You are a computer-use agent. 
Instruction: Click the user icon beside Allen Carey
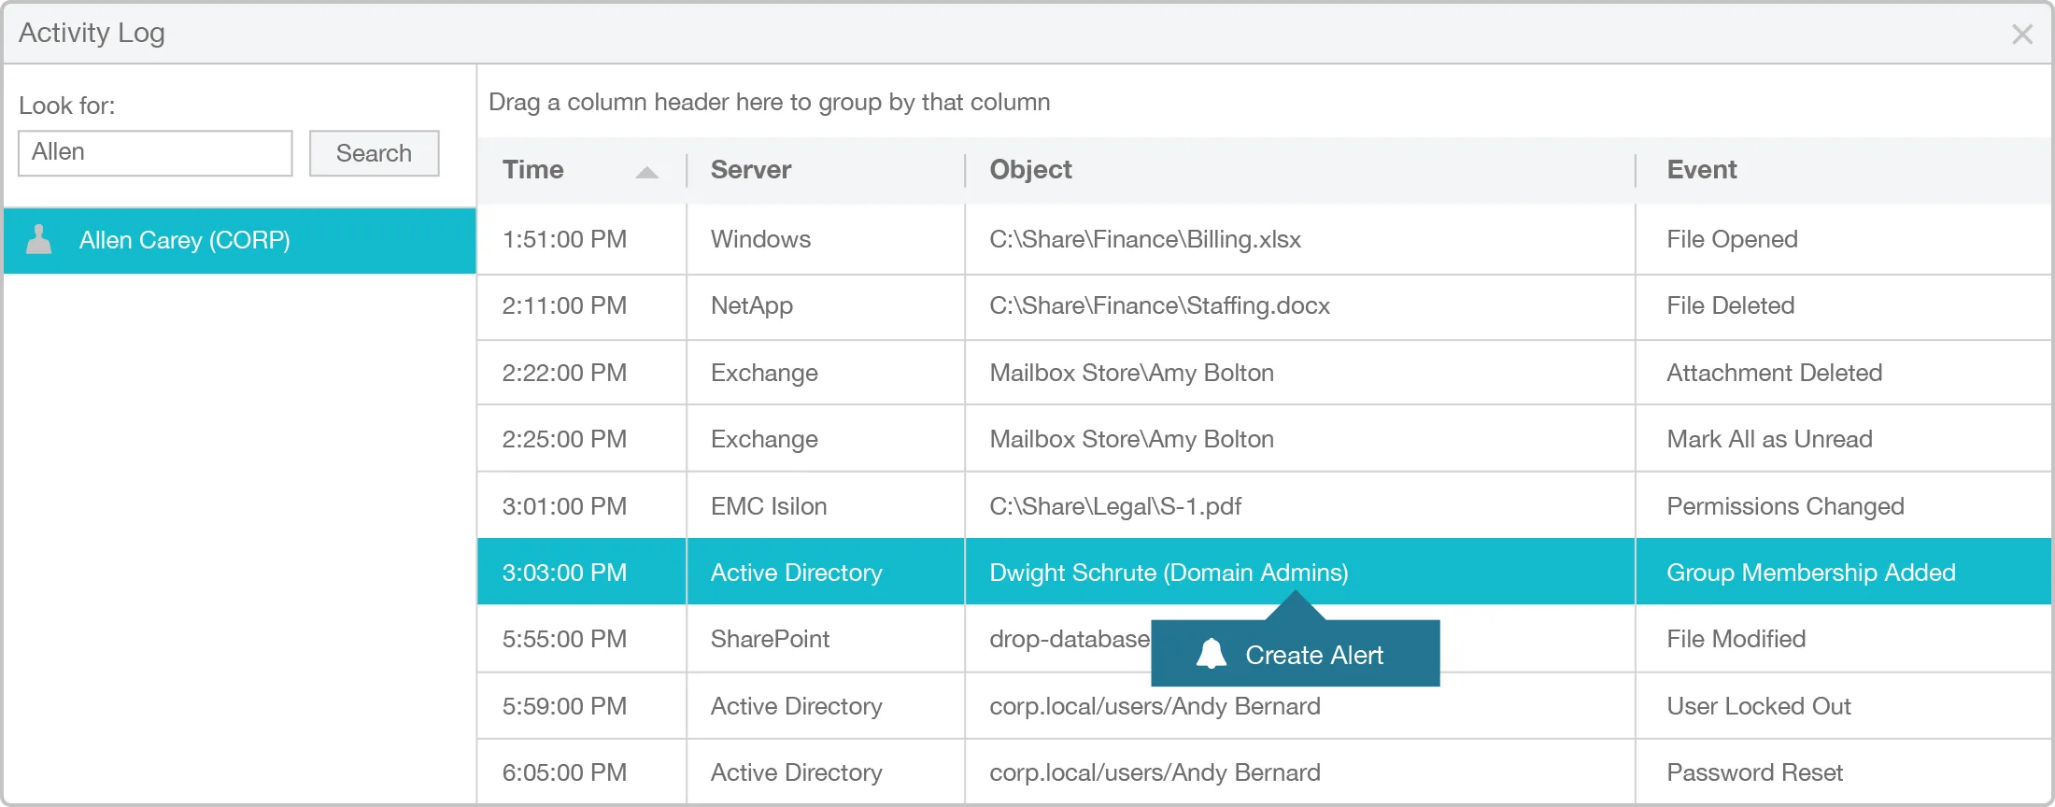coord(39,240)
